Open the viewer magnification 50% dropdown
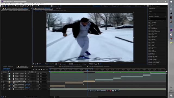Screen dimensions: 174x98 click(41, 64)
